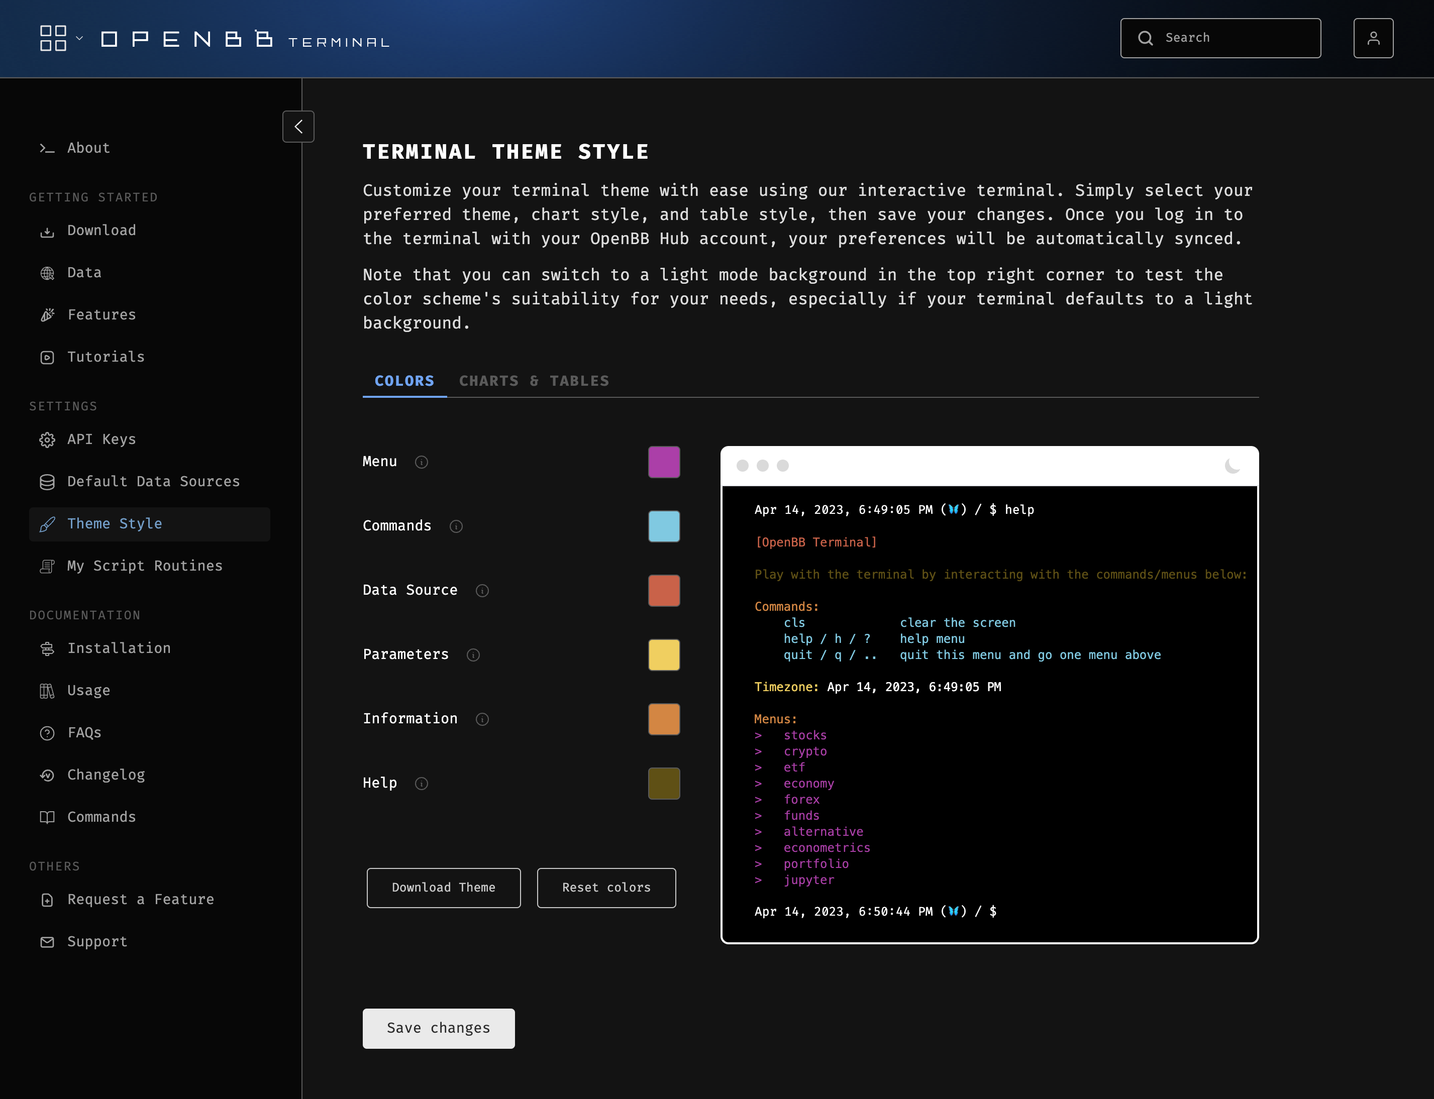Open the Installation documentation
Image resolution: width=1434 pixels, height=1099 pixels.
pyautogui.click(x=149, y=648)
